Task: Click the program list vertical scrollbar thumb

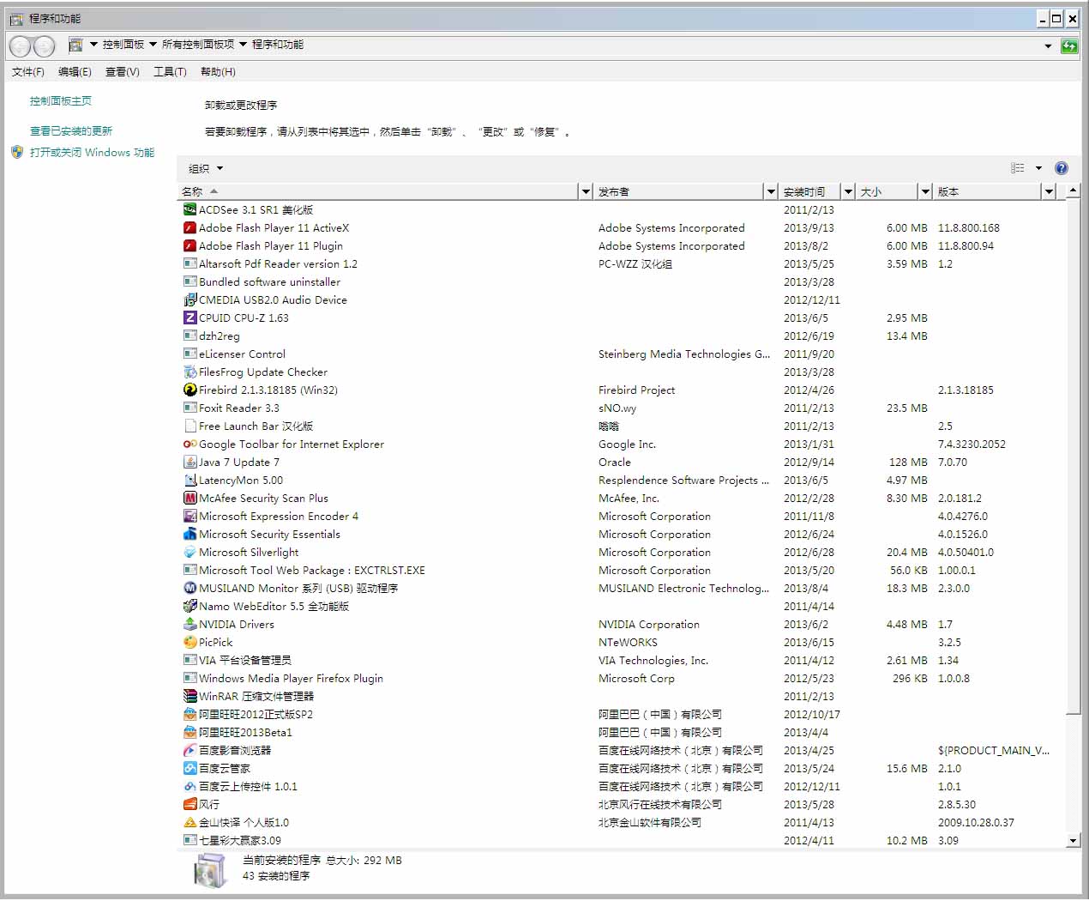Action: [1074, 456]
